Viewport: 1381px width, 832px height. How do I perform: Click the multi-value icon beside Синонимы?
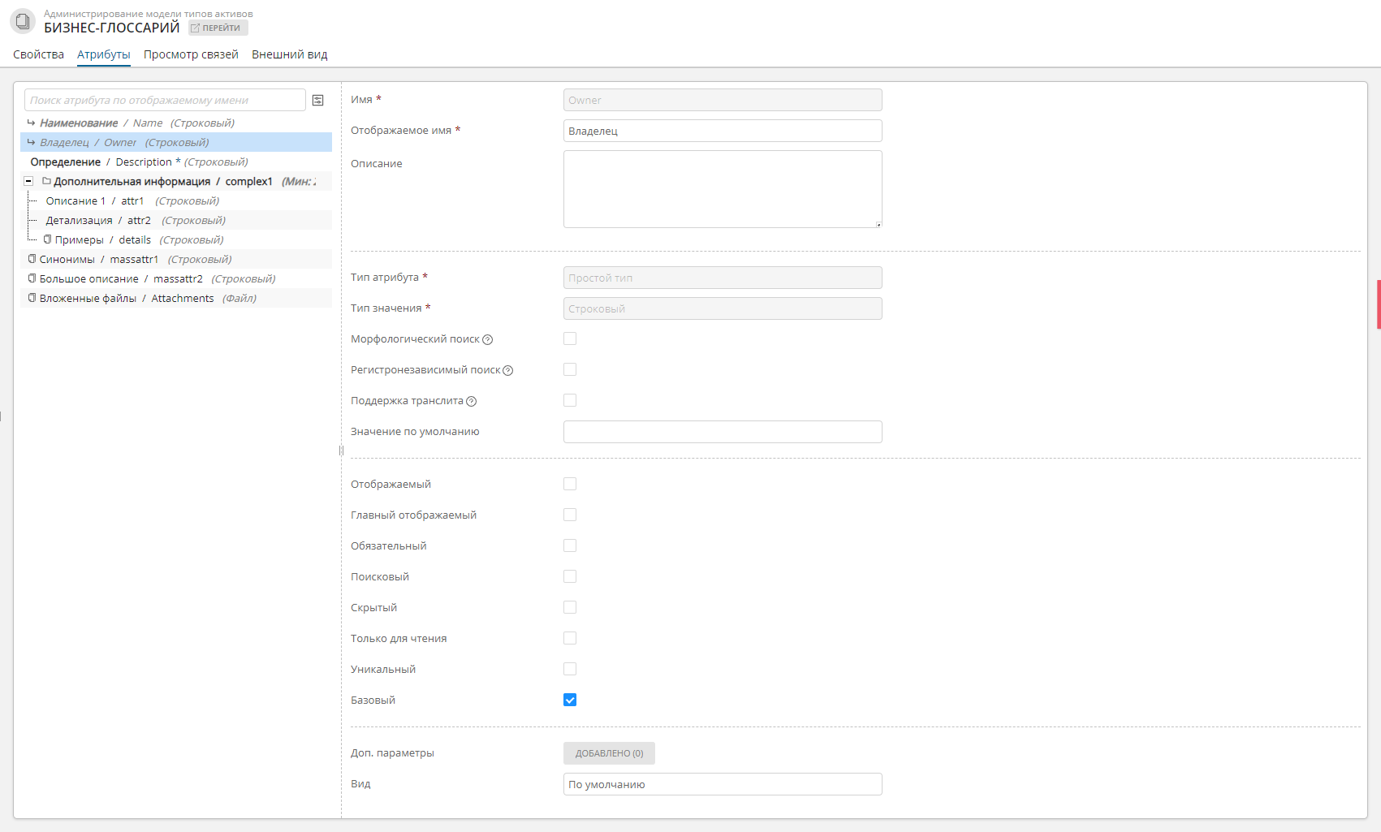pos(32,259)
